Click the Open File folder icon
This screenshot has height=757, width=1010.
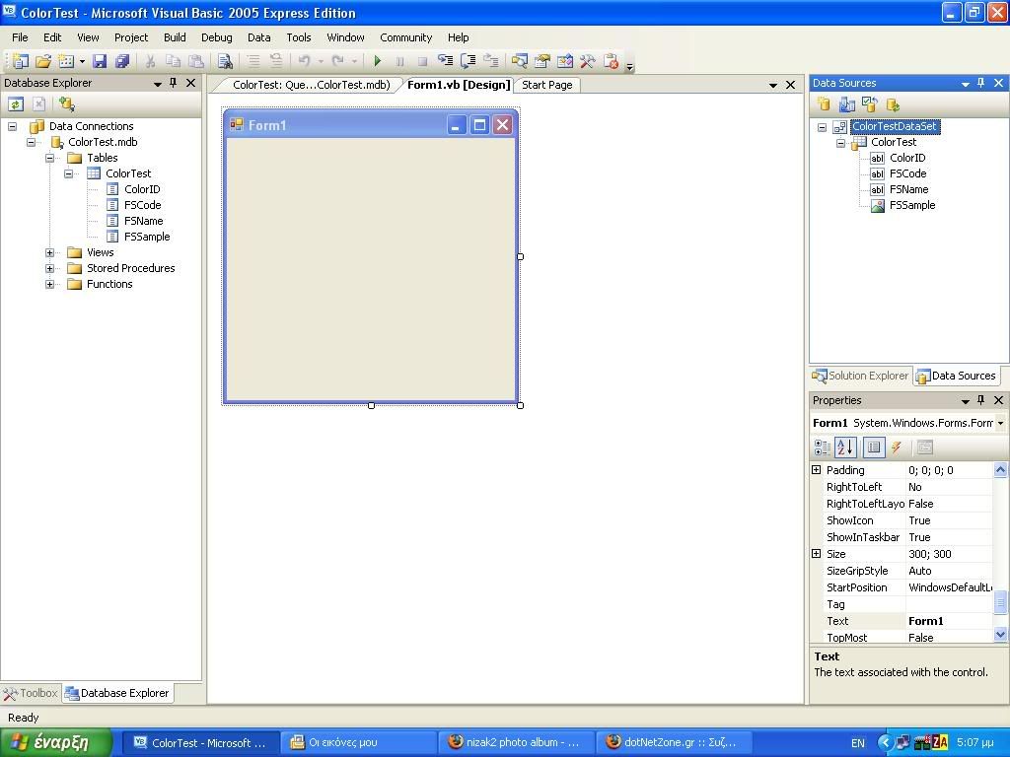pyautogui.click(x=43, y=61)
